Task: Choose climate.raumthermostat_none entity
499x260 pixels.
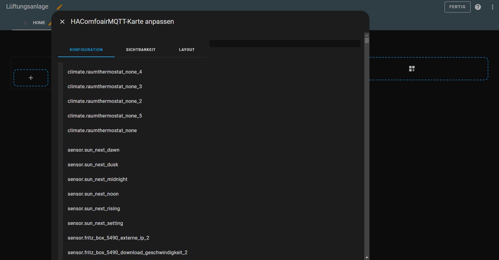Action: 102,131
